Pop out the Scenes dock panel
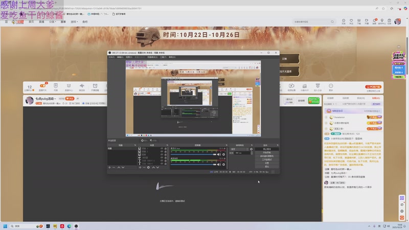 coord(135,145)
